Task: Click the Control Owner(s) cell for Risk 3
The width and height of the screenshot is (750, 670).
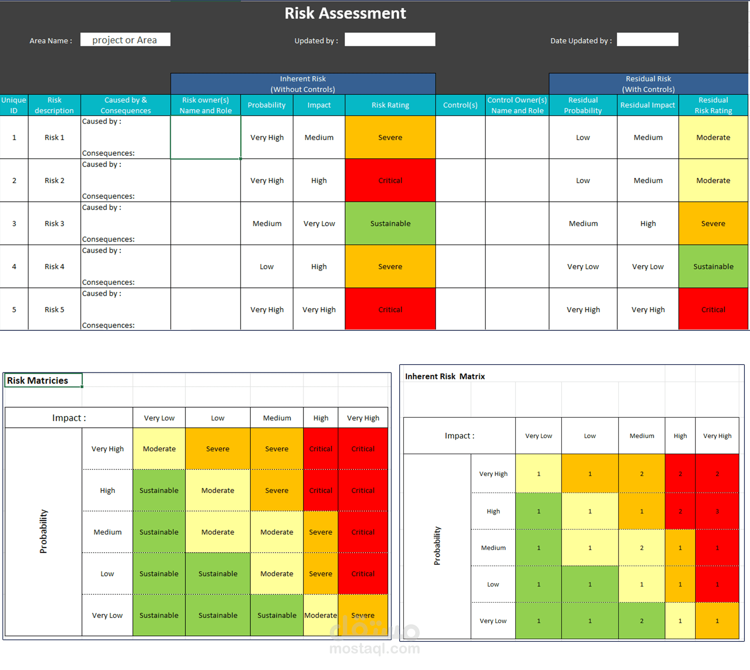Action: click(x=517, y=223)
